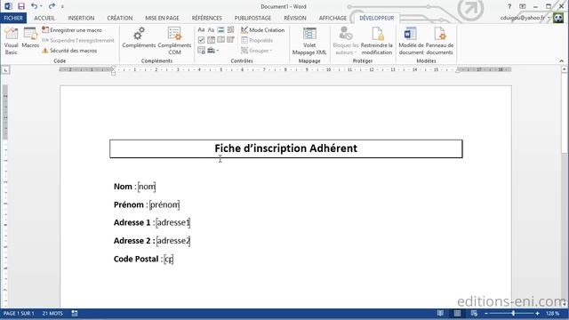
Task: Insert a building block gallery control
Action: (231, 29)
